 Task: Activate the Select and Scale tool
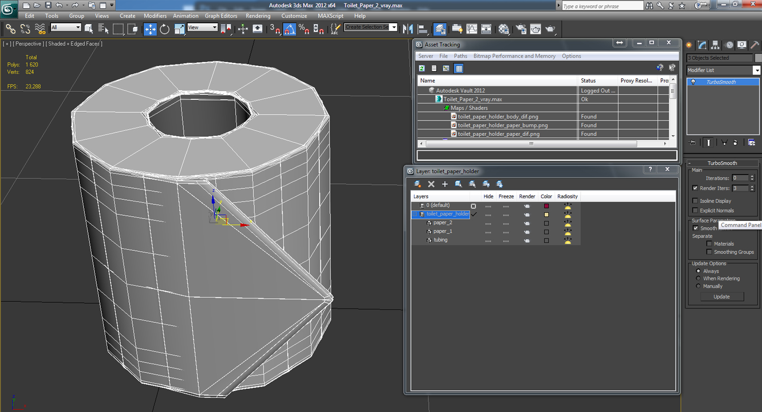point(179,29)
